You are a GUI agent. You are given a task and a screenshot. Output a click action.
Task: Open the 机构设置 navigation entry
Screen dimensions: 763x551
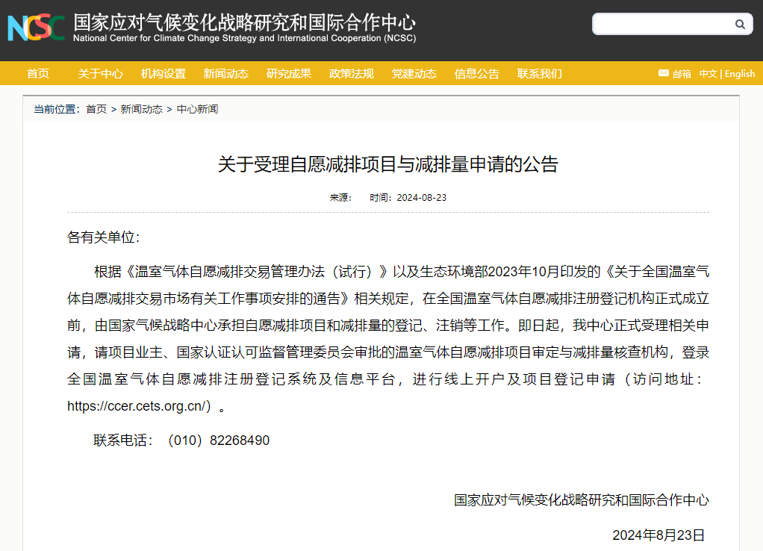[163, 73]
